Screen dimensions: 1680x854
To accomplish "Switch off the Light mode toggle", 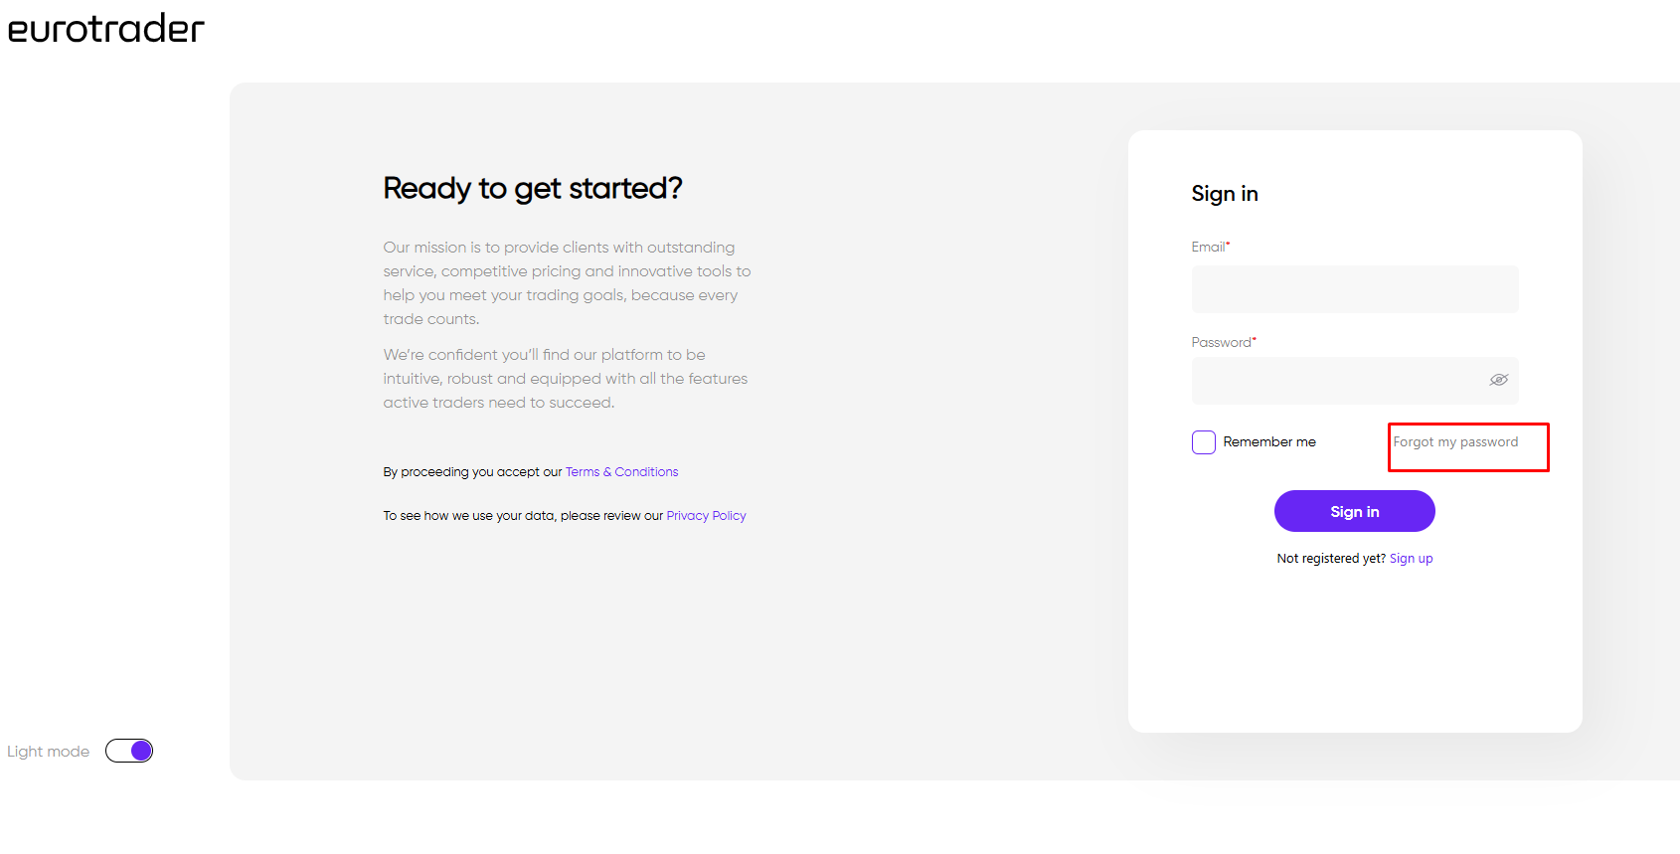I will [x=129, y=751].
